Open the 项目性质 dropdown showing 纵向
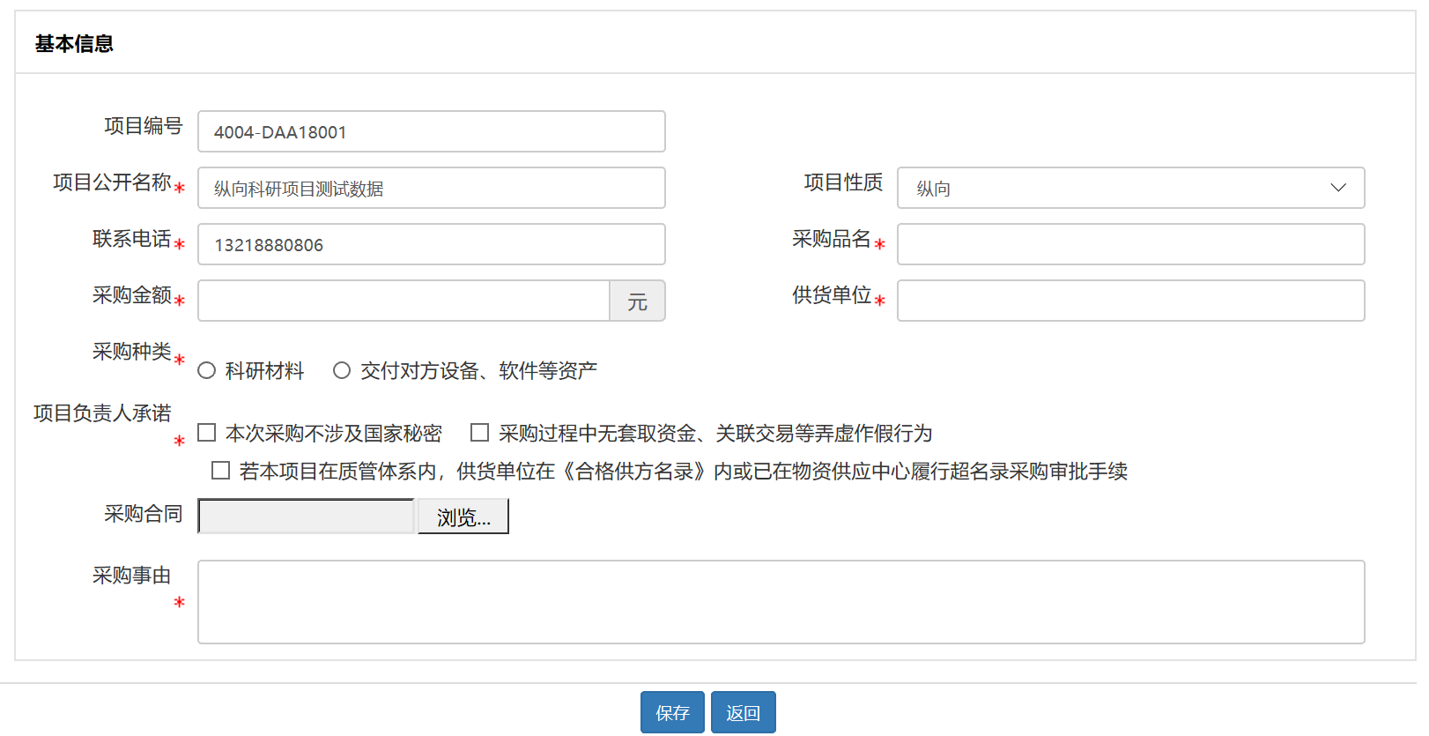 (1129, 188)
